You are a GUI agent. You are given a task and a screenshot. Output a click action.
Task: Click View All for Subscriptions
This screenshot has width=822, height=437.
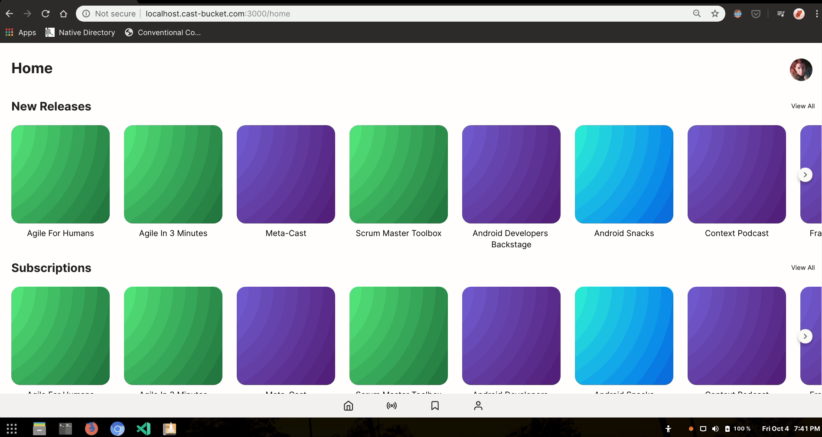803,268
